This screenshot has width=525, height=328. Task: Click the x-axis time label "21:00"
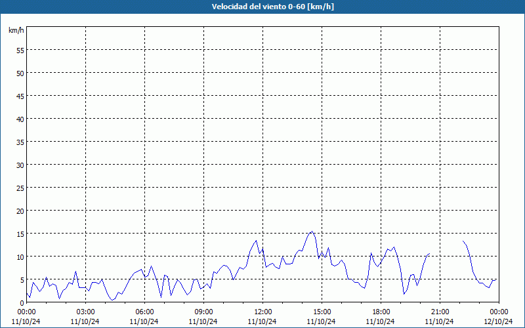tap(440, 312)
